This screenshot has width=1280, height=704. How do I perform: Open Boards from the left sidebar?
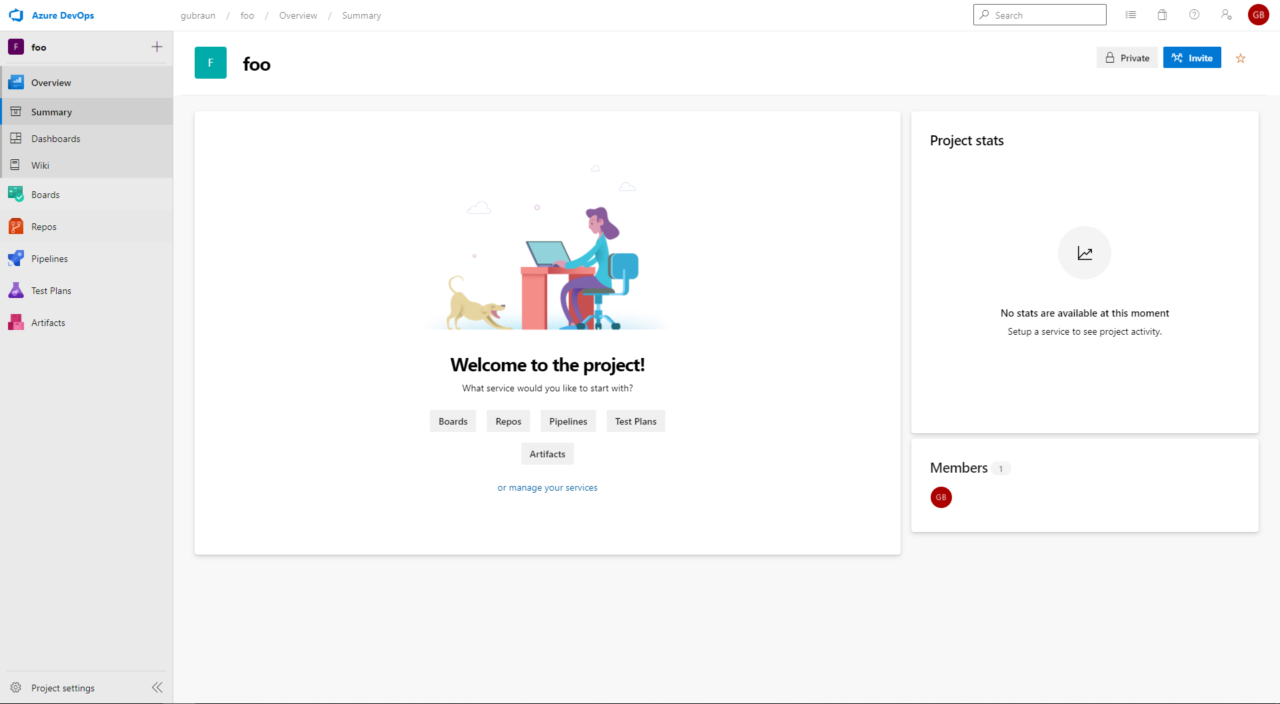point(46,194)
